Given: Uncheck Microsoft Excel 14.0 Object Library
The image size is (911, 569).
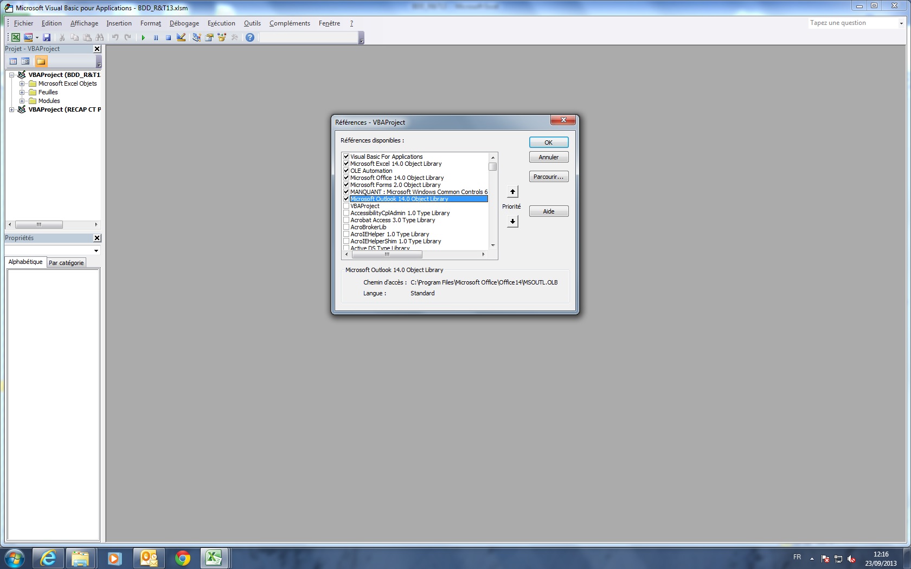Looking at the screenshot, I should click(x=346, y=164).
